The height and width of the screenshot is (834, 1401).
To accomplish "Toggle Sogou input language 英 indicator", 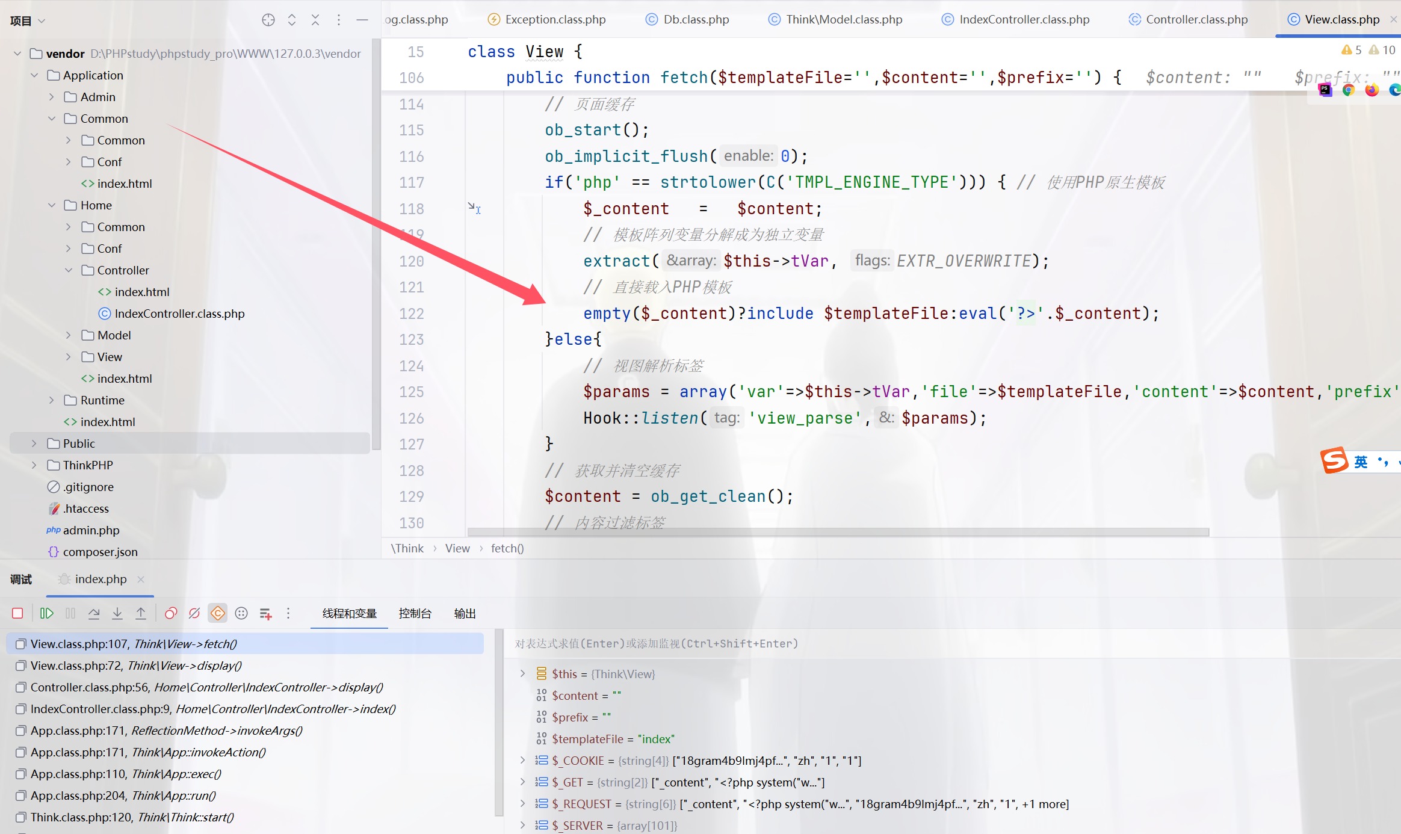I will 1361,462.
